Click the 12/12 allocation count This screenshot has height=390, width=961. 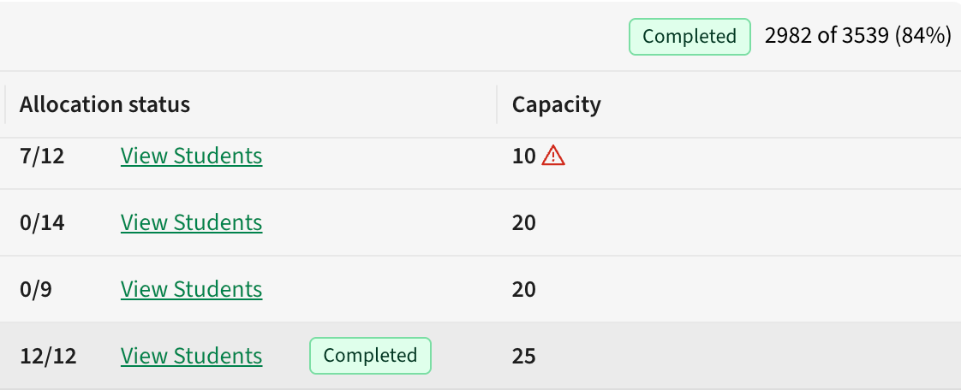(x=48, y=356)
